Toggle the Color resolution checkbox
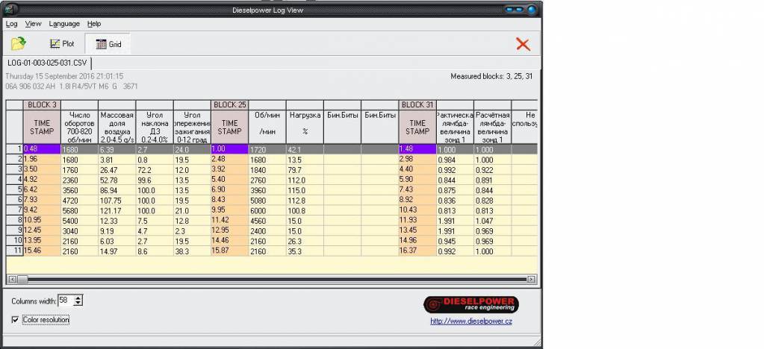The image size is (764, 349). [16, 320]
